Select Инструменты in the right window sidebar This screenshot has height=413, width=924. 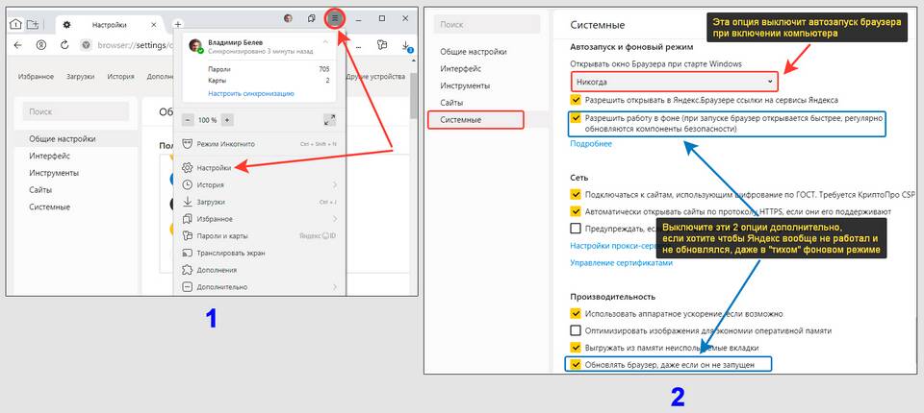click(x=465, y=85)
